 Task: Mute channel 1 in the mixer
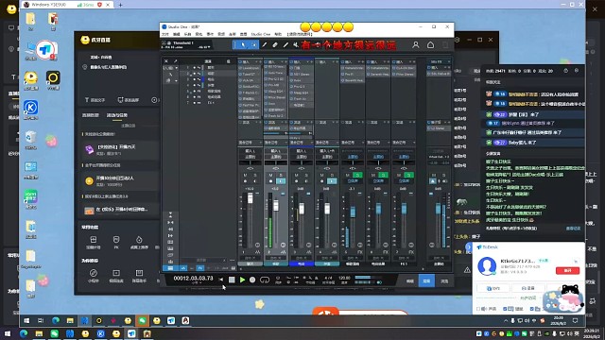click(x=246, y=176)
